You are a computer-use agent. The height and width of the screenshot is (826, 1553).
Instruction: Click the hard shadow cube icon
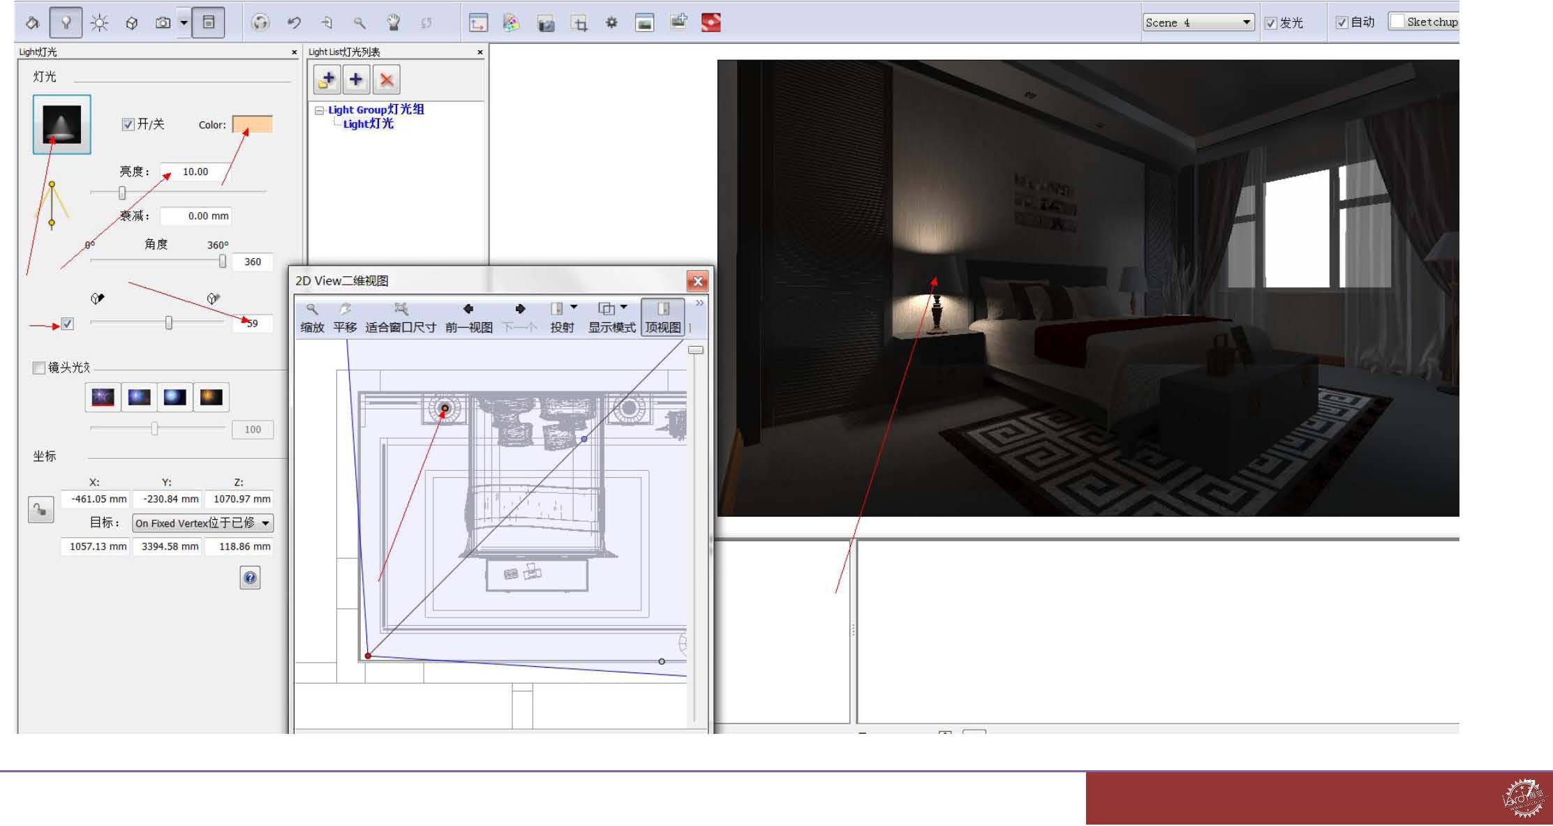click(x=97, y=299)
